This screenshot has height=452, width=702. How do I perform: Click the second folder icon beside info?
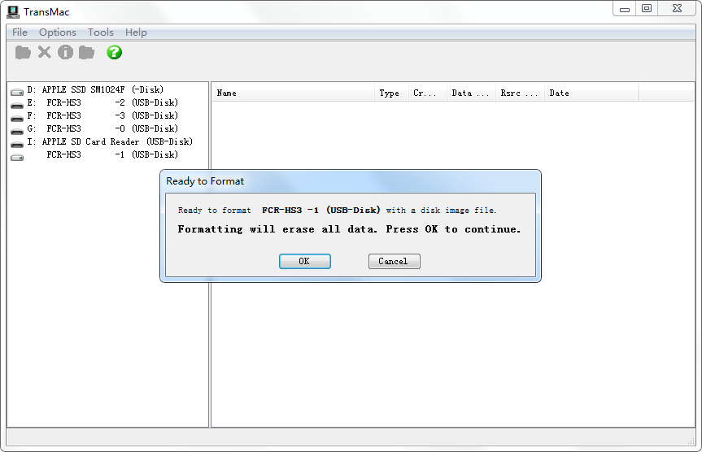click(x=86, y=52)
